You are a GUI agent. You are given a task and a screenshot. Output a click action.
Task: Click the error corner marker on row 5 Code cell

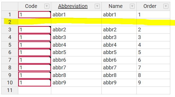click(x=50, y=42)
